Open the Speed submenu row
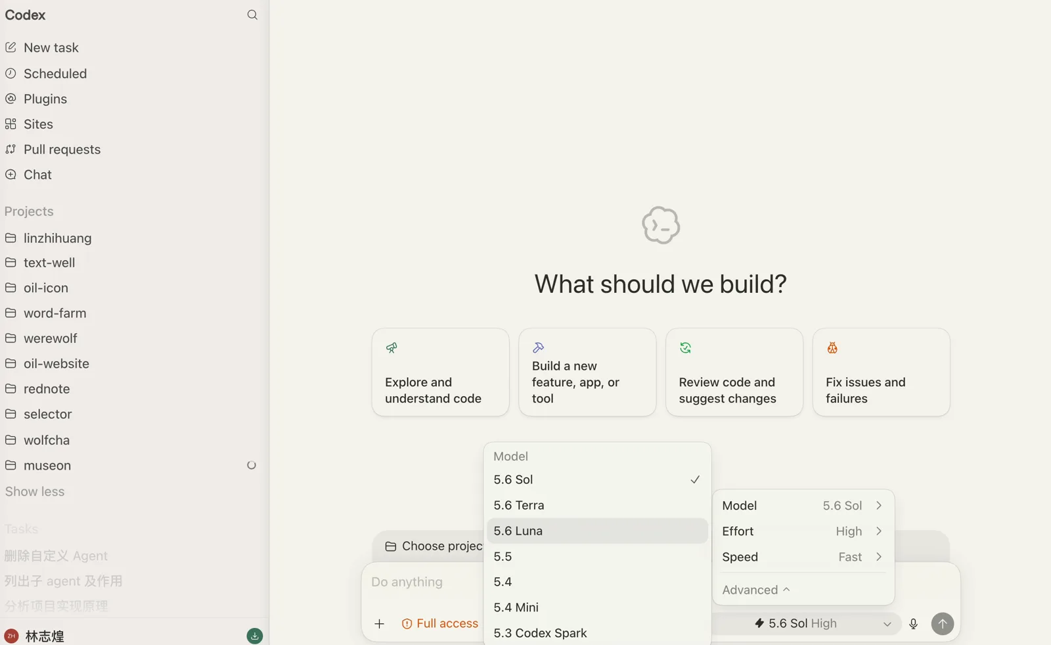Viewport: 1051px width, 645px height. [x=803, y=557]
